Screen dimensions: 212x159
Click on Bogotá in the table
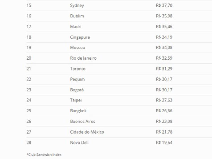click(77, 90)
